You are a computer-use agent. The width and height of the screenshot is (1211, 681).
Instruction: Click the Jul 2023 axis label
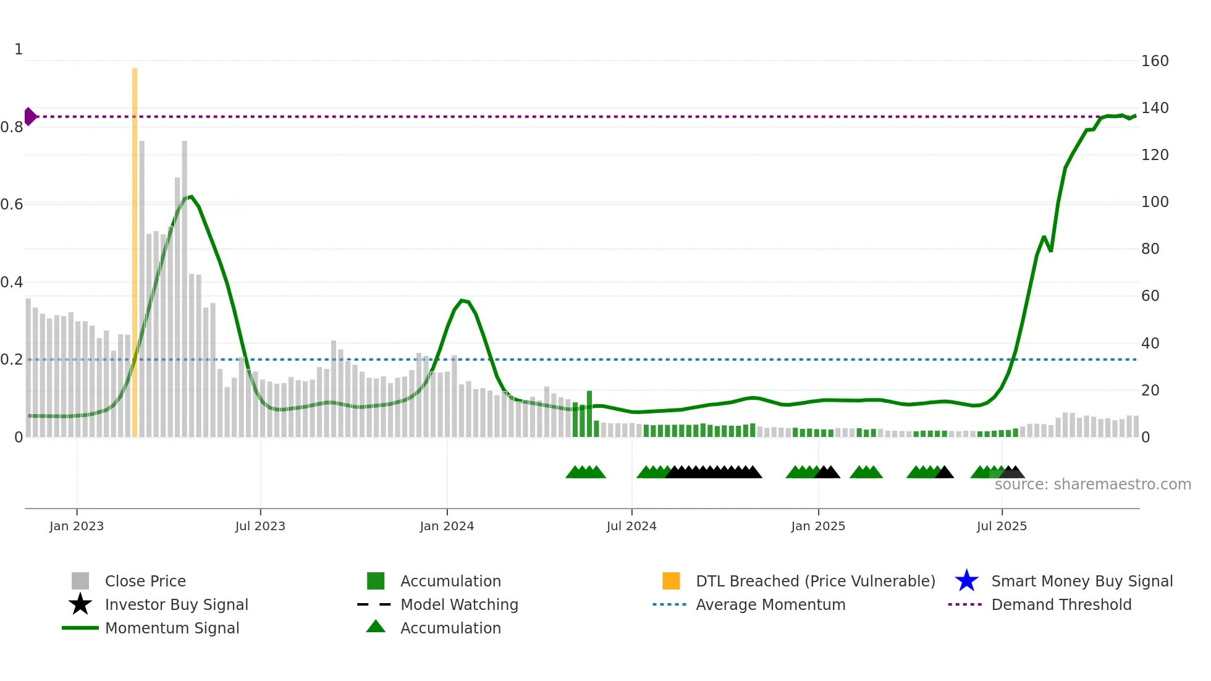click(x=260, y=526)
